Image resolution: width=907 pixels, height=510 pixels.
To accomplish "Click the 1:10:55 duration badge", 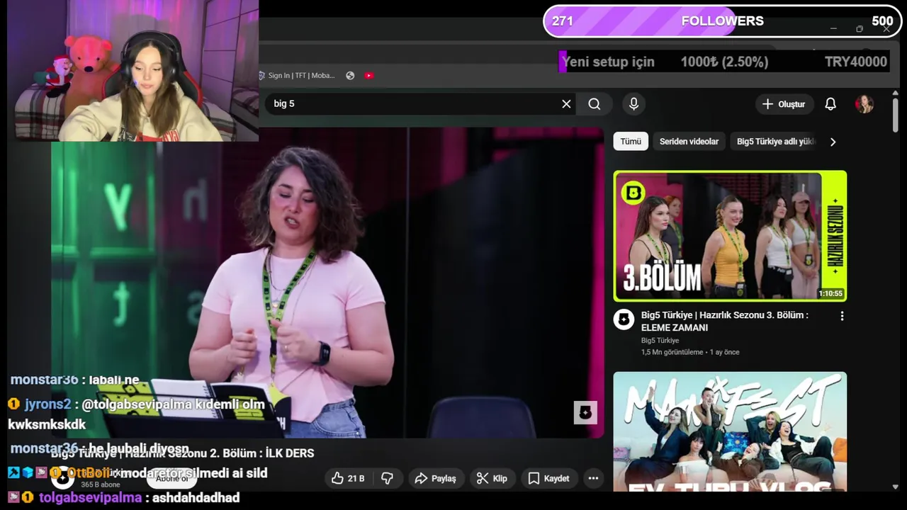I will (x=830, y=293).
